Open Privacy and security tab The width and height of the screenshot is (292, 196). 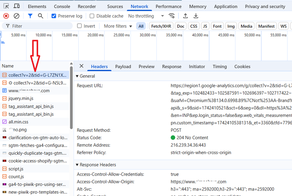(x=265, y=7)
